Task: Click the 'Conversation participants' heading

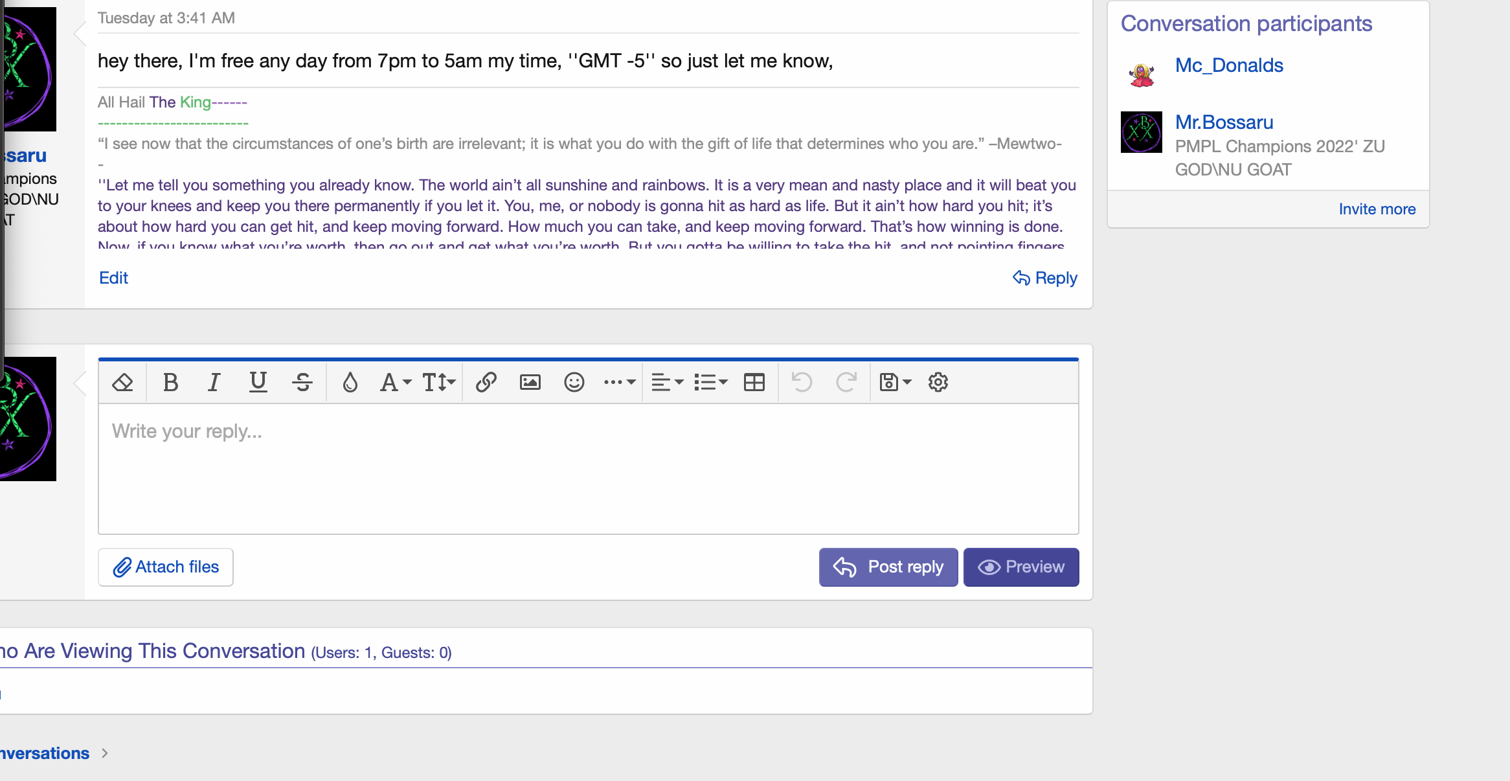Action: coord(1246,23)
